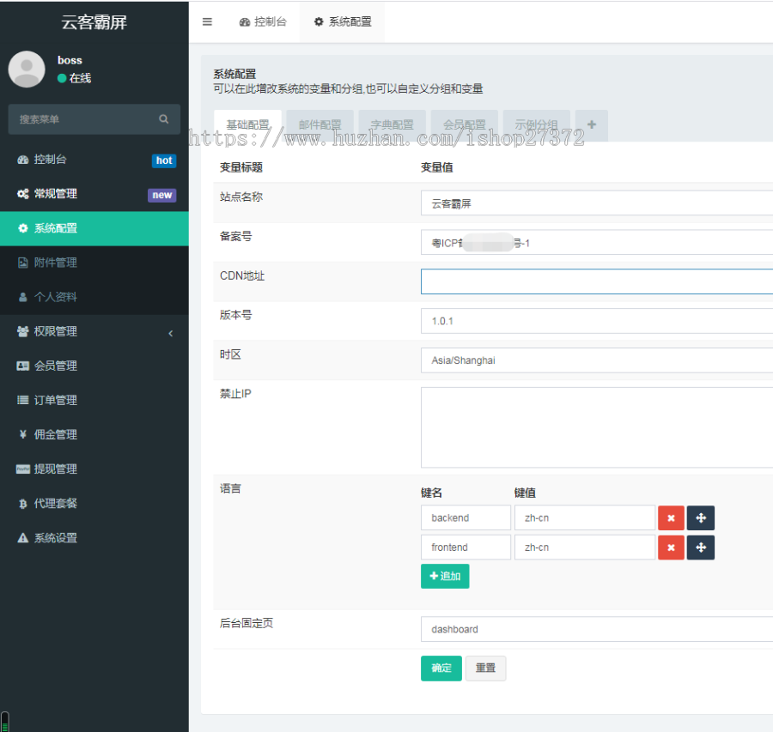Click the 提现管理 card icon
The height and width of the screenshot is (732, 773).
coord(22,469)
